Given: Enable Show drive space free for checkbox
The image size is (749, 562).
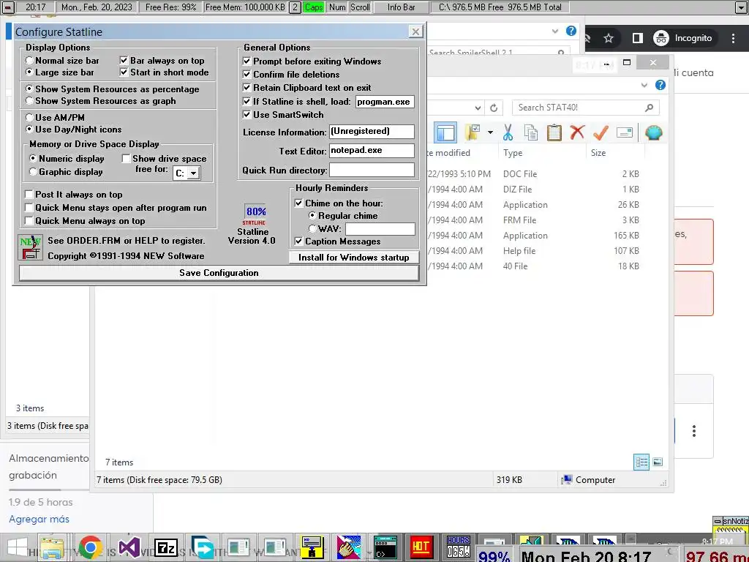Looking at the screenshot, I should (126, 159).
